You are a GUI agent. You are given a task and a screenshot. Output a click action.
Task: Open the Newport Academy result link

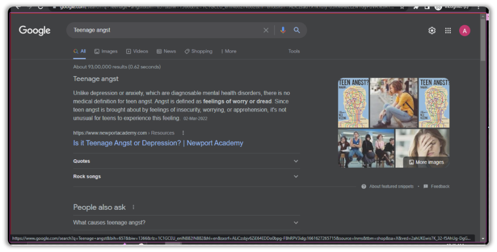(158, 143)
